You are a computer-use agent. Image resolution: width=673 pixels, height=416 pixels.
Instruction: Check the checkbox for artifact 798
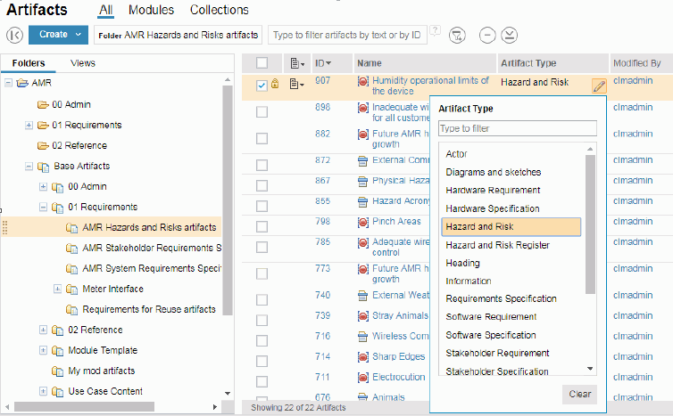coord(262,226)
